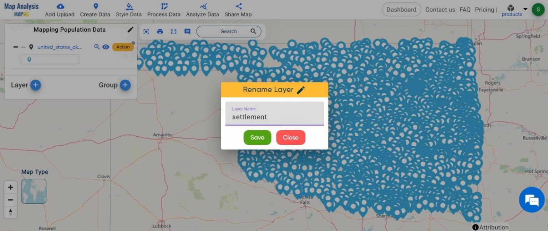The width and height of the screenshot is (548, 231).
Task: Open the live chat bubble
Action: click(x=532, y=200)
